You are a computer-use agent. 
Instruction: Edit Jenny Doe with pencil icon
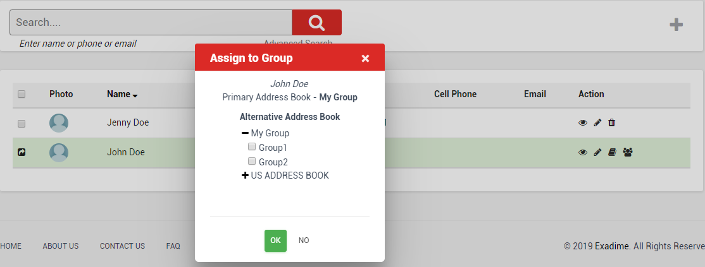(597, 122)
